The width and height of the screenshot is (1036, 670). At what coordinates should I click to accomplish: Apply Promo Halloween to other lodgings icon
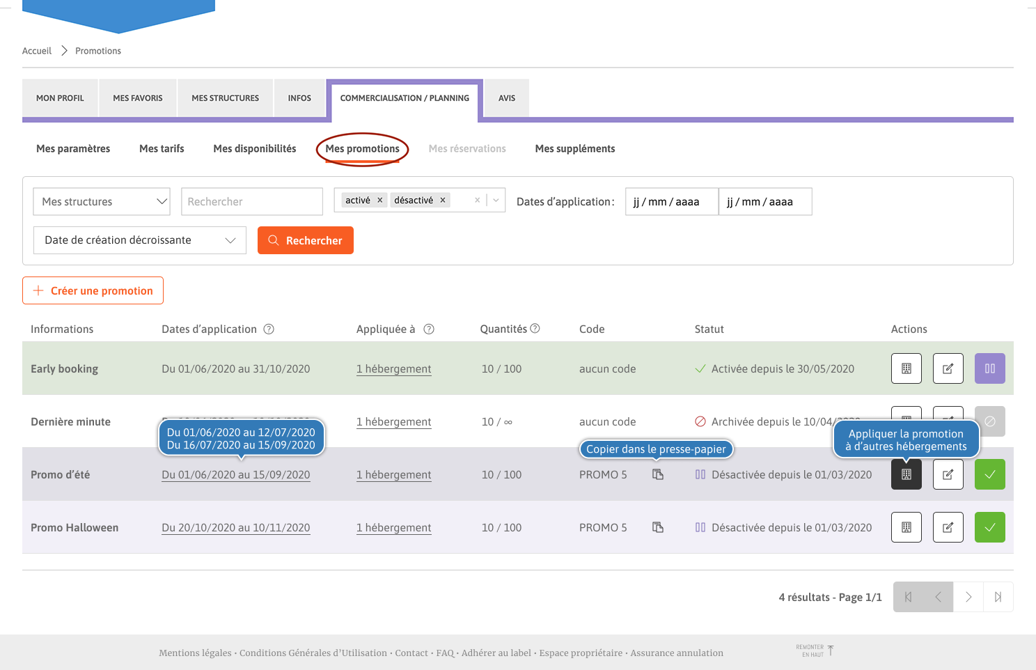(x=907, y=527)
